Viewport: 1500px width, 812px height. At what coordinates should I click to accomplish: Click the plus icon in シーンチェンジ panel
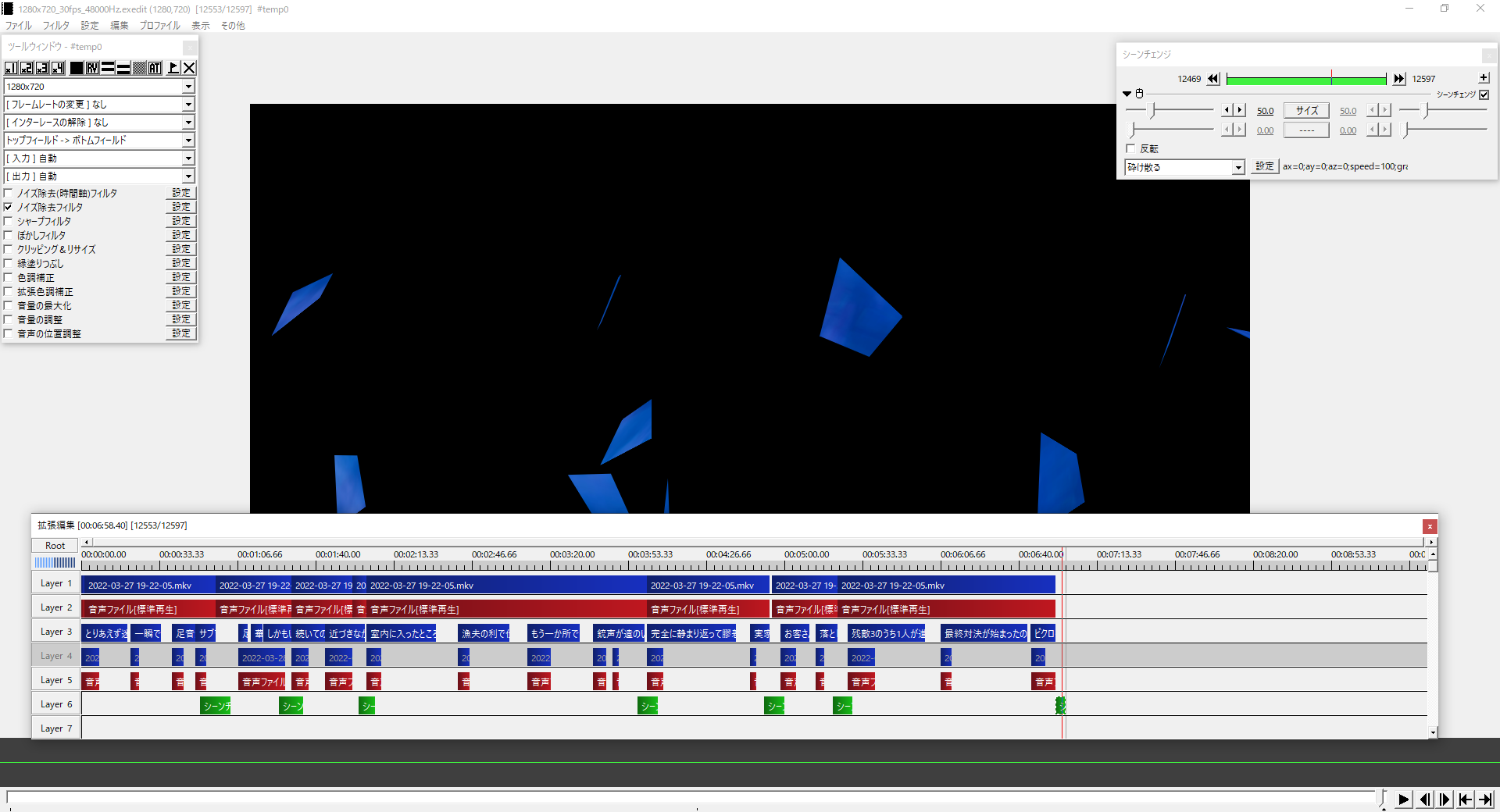point(1484,78)
